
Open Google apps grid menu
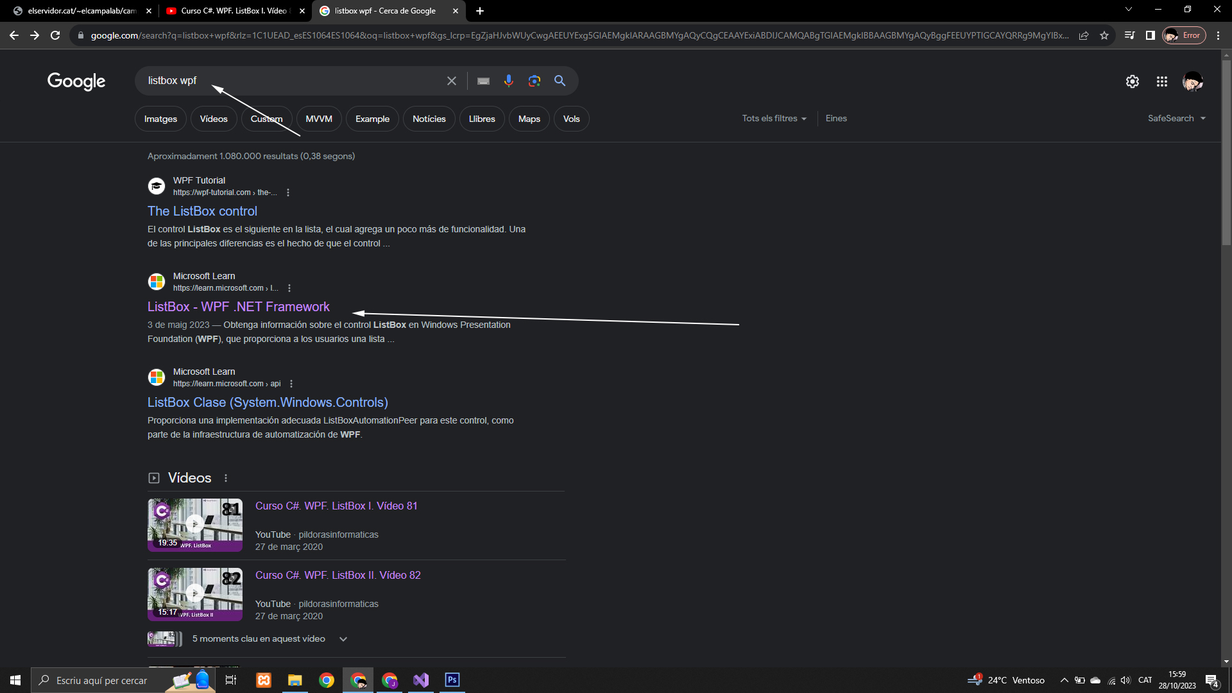[x=1161, y=81]
